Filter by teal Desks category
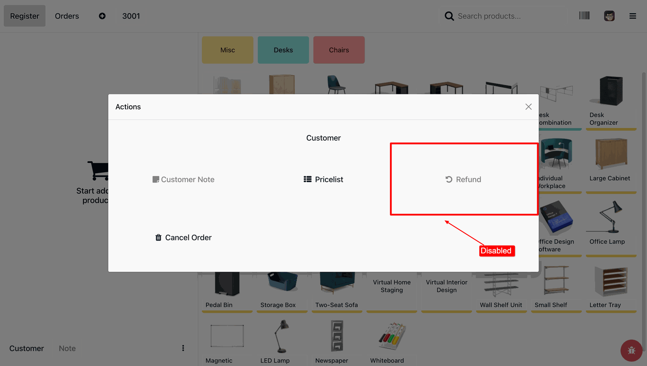The height and width of the screenshot is (366, 647). pos(283,50)
